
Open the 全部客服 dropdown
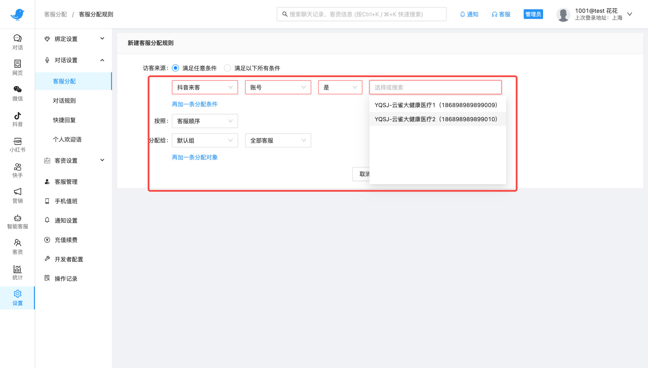point(278,141)
